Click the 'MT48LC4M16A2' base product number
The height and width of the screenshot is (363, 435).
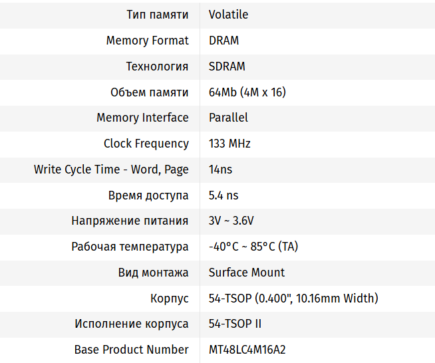251,350
